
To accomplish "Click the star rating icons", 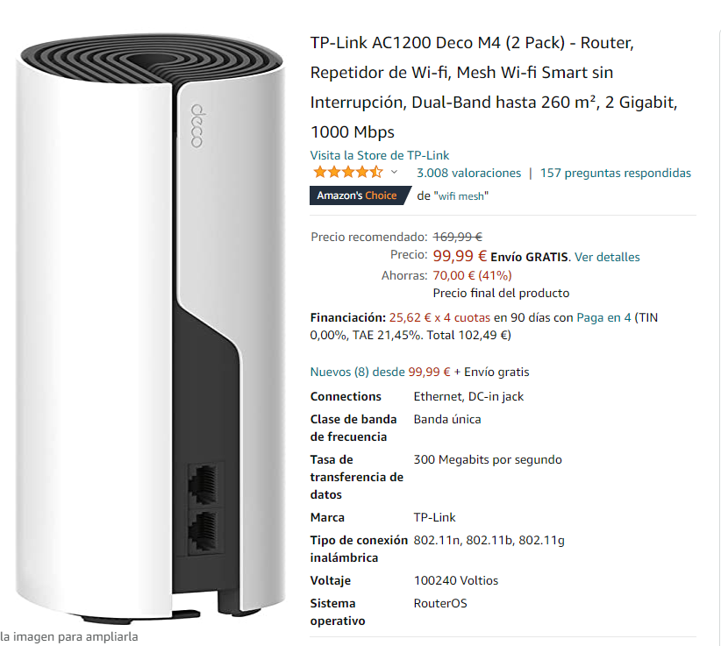I will [x=347, y=173].
